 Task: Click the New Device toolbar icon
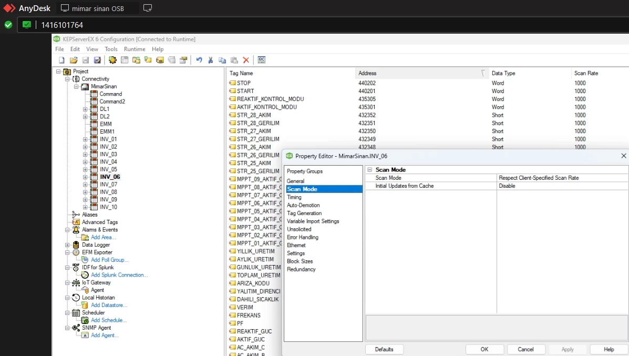coord(125,60)
